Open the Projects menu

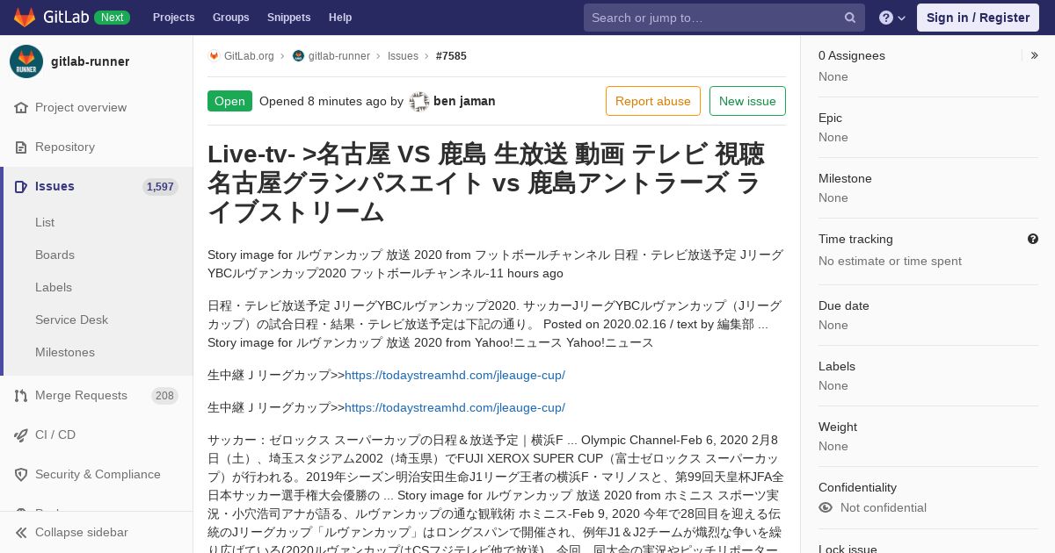pos(173,18)
